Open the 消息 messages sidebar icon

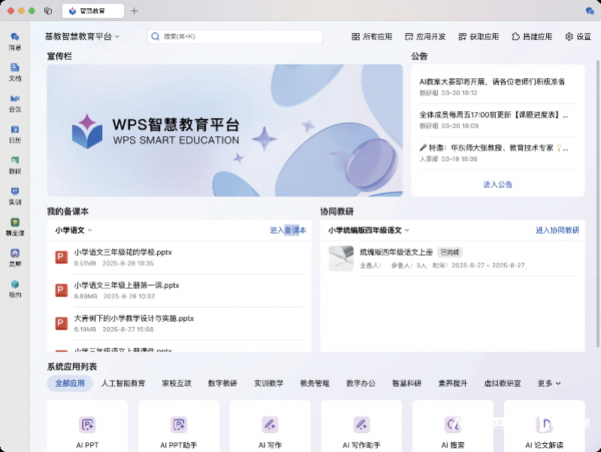click(x=14, y=36)
